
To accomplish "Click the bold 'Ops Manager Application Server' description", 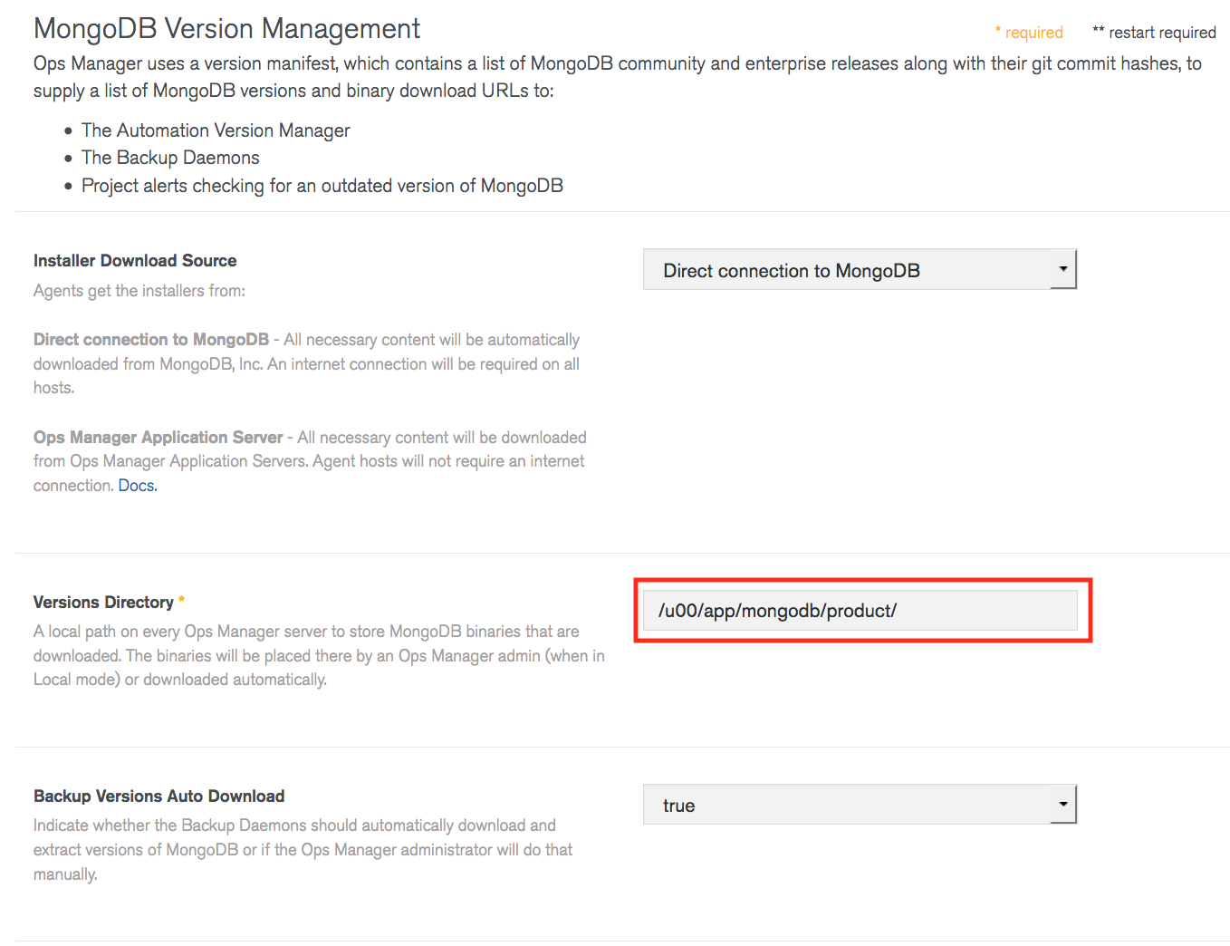I will tap(159, 438).
